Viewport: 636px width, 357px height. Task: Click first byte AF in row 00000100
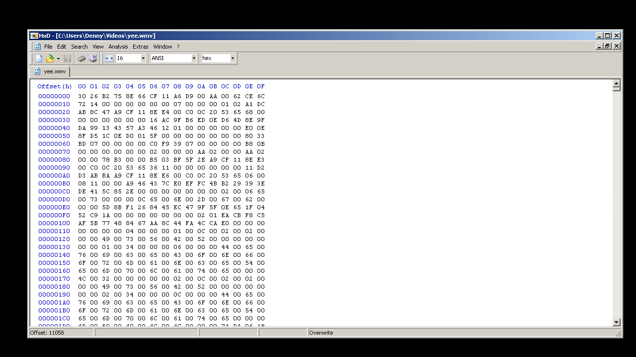point(82,223)
